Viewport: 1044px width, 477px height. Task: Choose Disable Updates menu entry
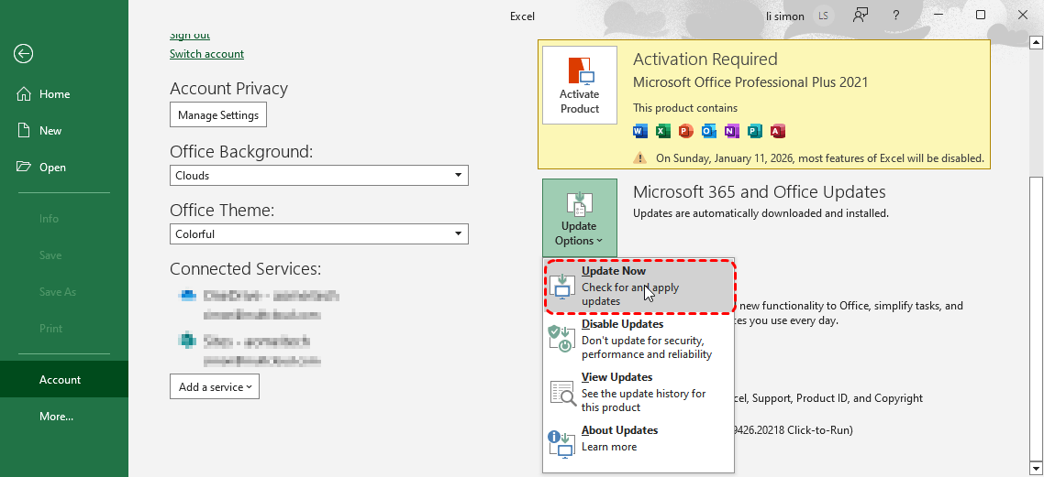[x=640, y=339]
